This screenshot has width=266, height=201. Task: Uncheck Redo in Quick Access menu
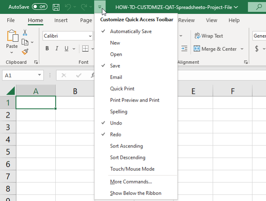115,134
